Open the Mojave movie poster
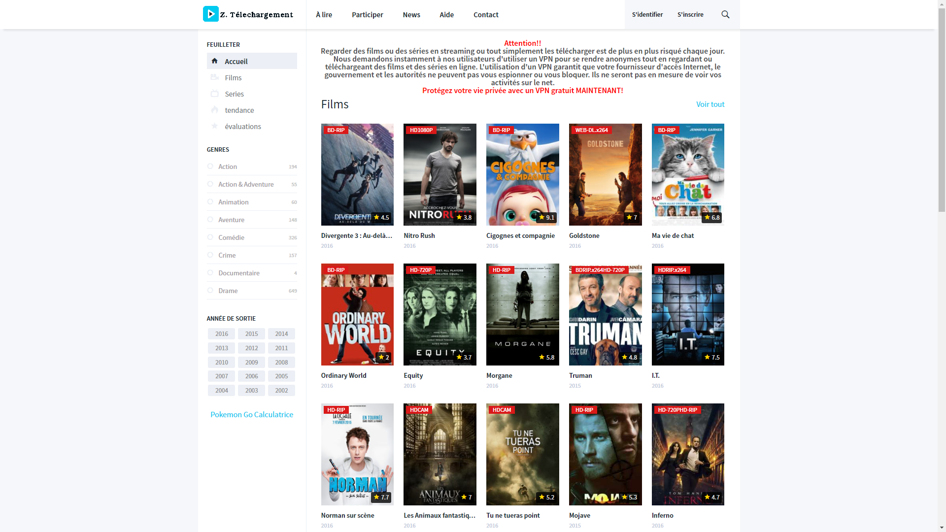The image size is (946, 532). point(606,454)
